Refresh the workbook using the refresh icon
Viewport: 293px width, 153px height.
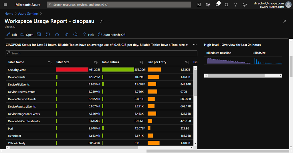(x=48, y=35)
